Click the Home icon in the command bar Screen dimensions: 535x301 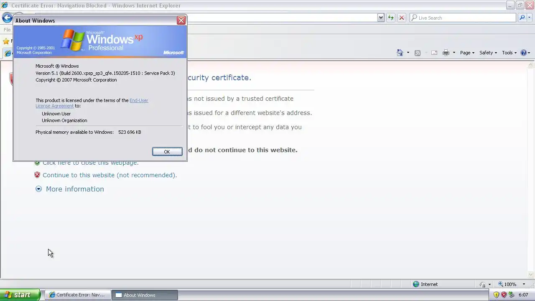pyautogui.click(x=400, y=53)
